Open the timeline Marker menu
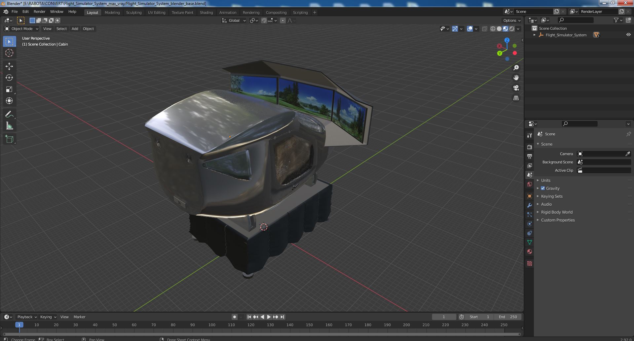Viewport: 634px width, 341px height. point(79,317)
